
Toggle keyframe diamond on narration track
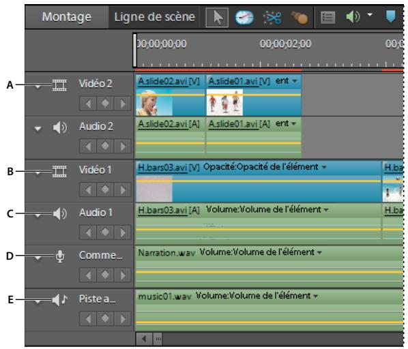point(105,275)
